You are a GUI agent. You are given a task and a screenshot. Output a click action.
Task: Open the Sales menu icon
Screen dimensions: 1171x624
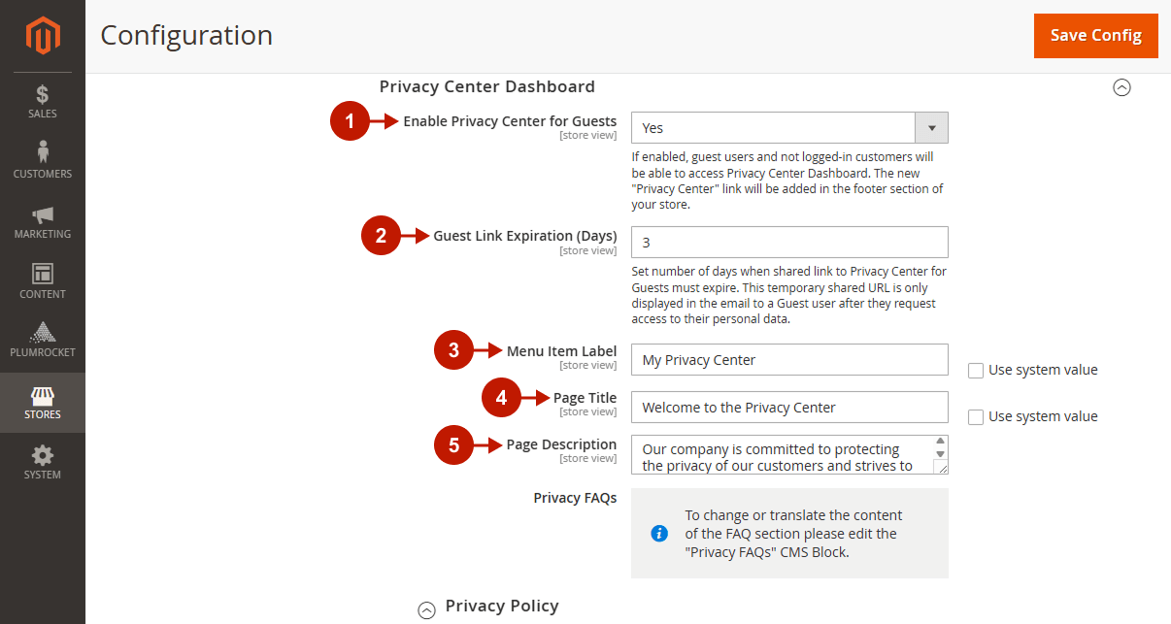(x=43, y=95)
